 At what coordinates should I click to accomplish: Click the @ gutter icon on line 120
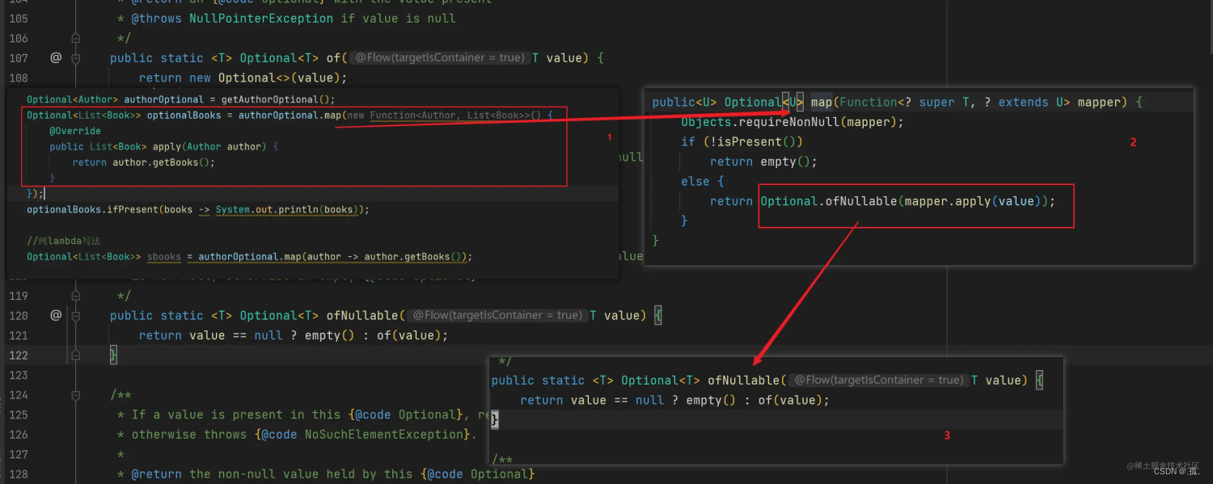(x=56, y=315)
